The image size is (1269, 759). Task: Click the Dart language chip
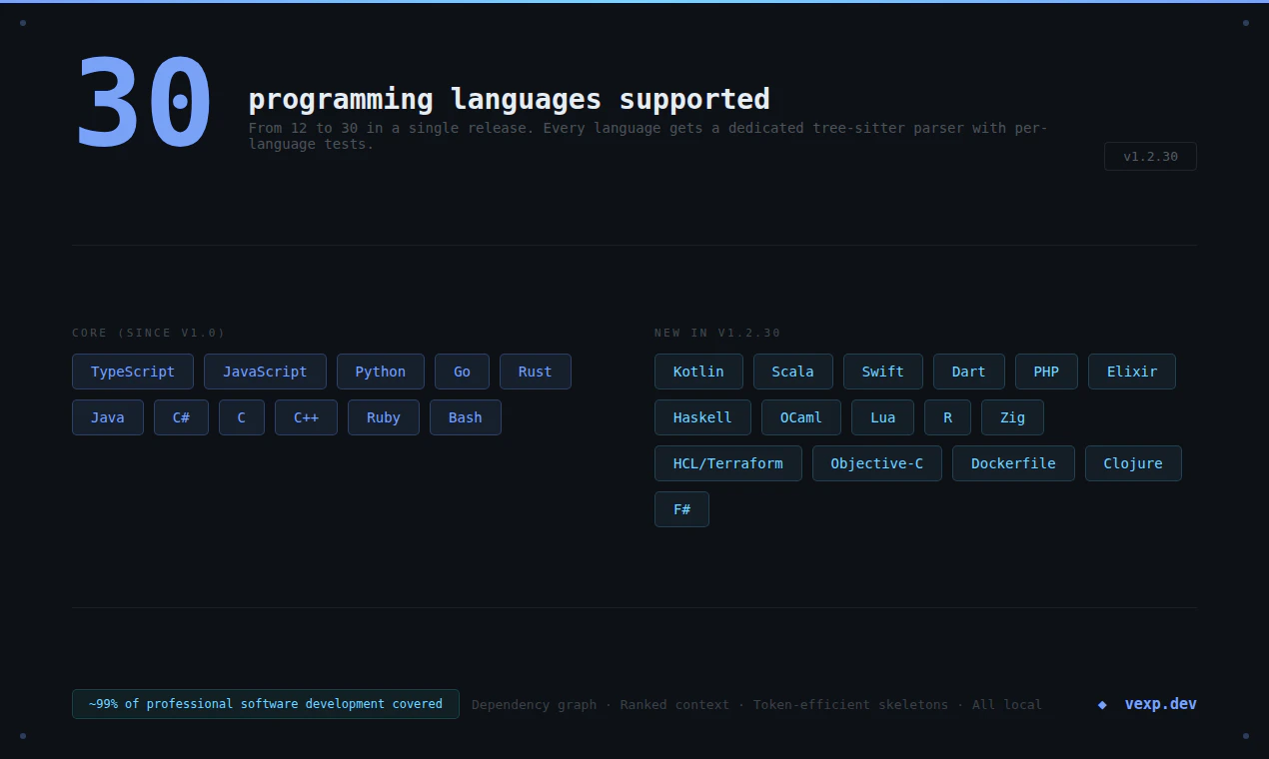(969, 372)
